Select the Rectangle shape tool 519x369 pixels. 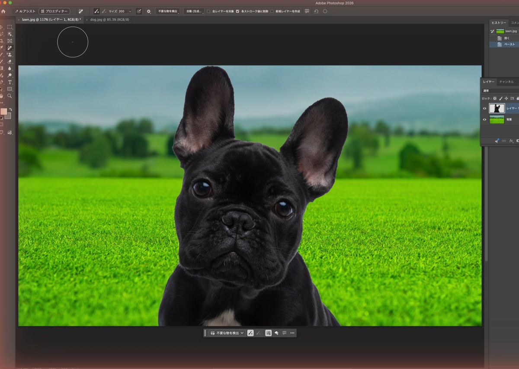(10, 89)
